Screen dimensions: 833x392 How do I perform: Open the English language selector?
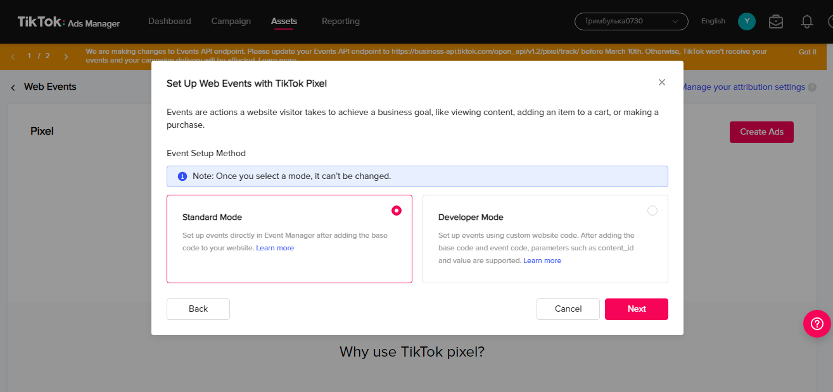[713, 21]
